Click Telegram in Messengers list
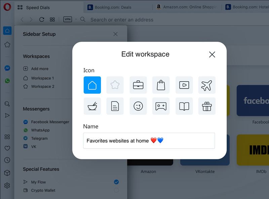The image size is (269, 199). (x=35, y=138)
